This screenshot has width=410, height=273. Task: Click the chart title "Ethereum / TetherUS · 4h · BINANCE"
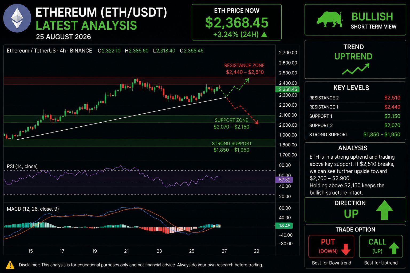pos(49,51)
